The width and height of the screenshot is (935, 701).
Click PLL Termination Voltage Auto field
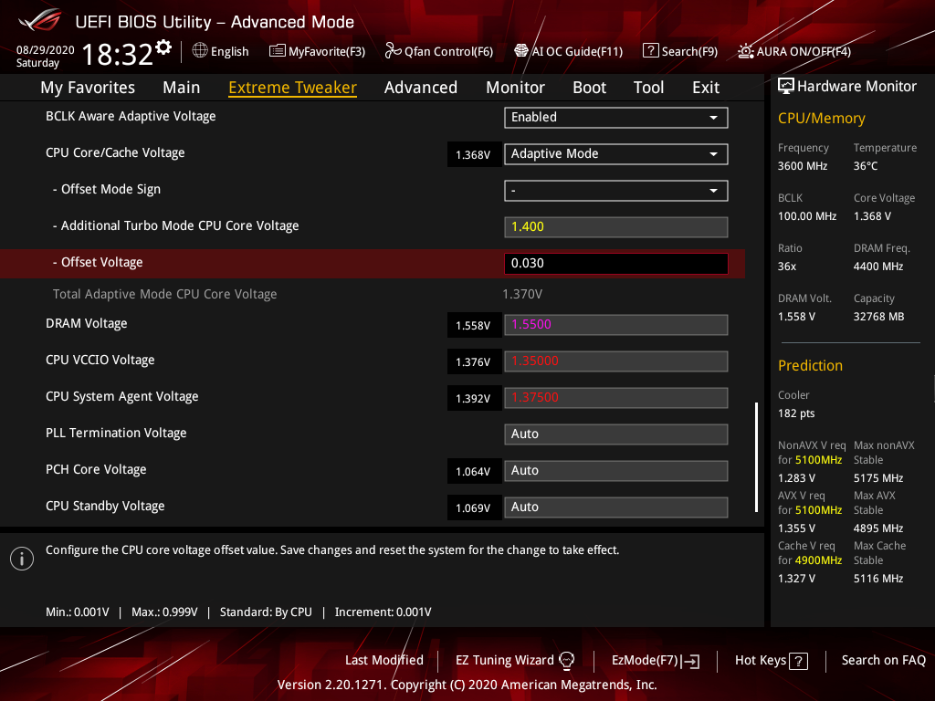(x=616, y=434)
